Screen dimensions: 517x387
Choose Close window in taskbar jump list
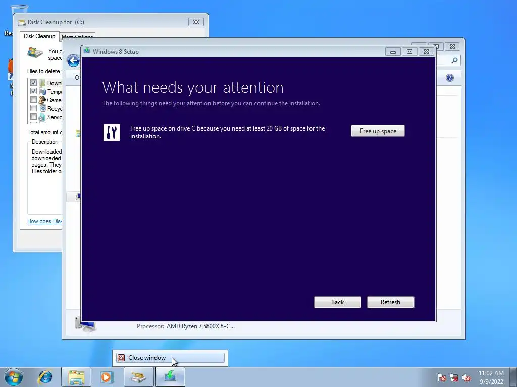170,358
